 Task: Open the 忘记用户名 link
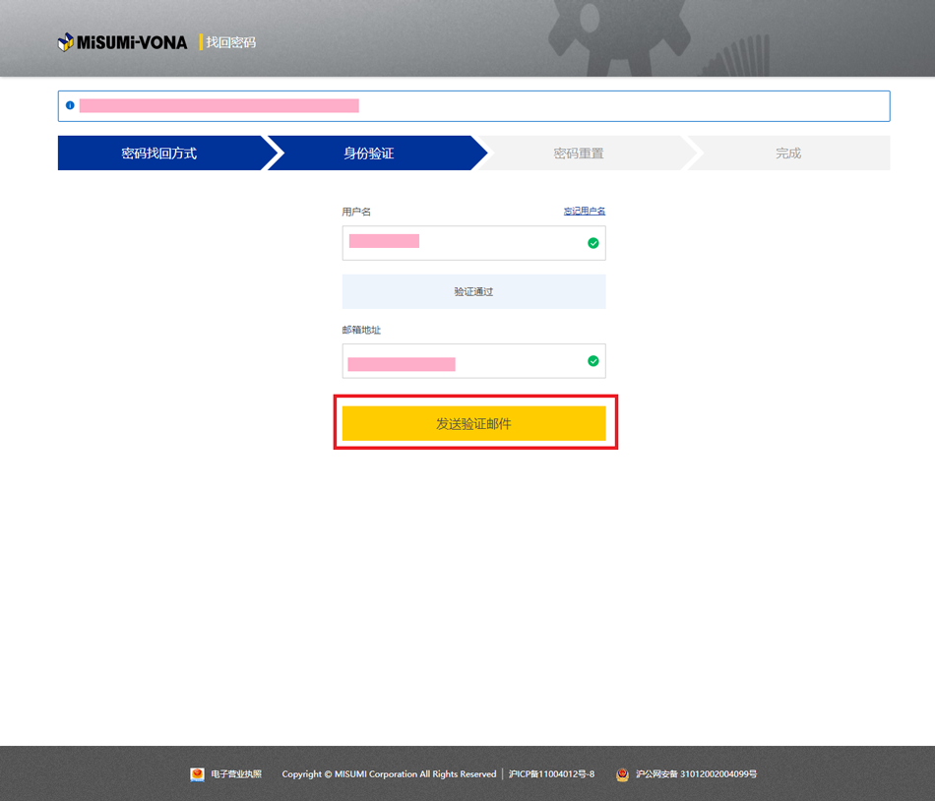coord(584,212)
